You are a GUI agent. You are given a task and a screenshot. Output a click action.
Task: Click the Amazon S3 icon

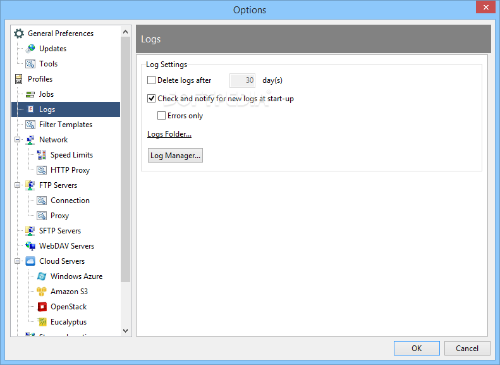(42, 292)
